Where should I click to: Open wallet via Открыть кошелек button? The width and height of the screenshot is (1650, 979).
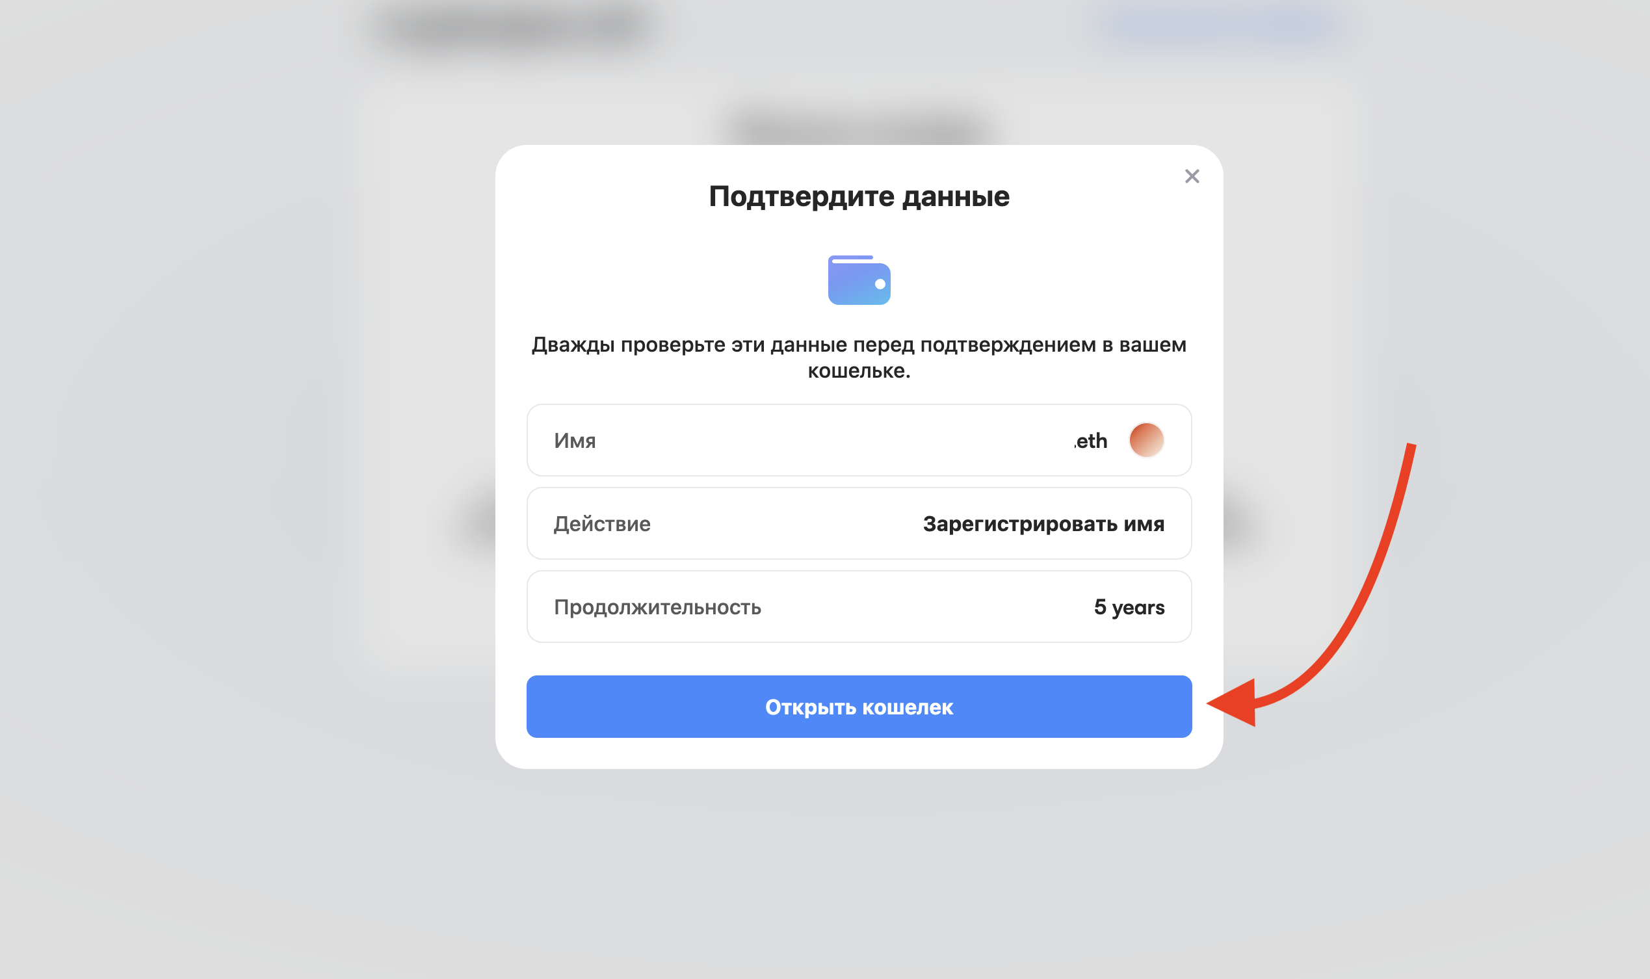pyautogui.click(x=859, y=707)
